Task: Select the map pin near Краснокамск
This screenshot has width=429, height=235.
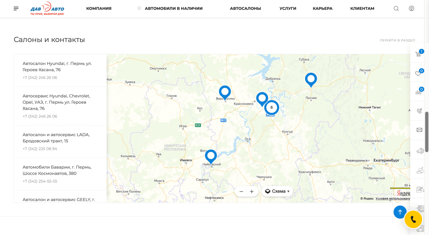Action: tap(262, 99)
